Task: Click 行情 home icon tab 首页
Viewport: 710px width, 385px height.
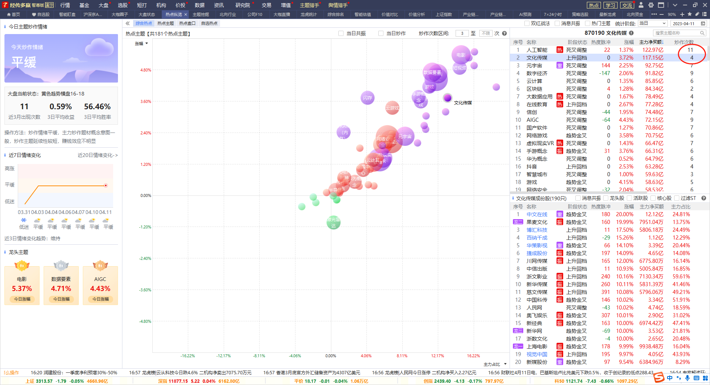Action: 13,14
